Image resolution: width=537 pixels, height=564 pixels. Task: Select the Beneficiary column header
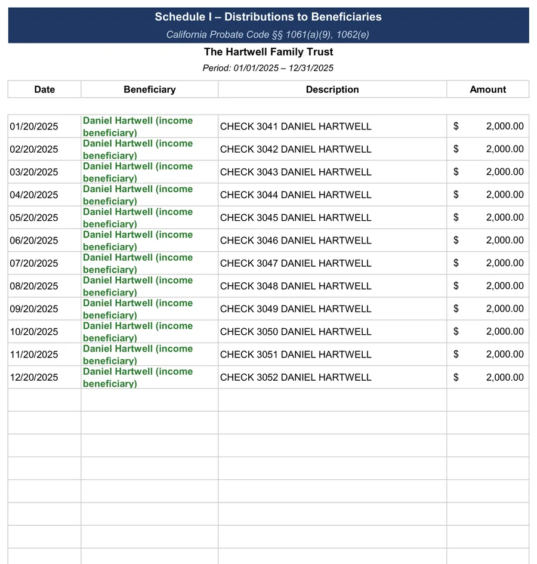[x=150, y=89]
